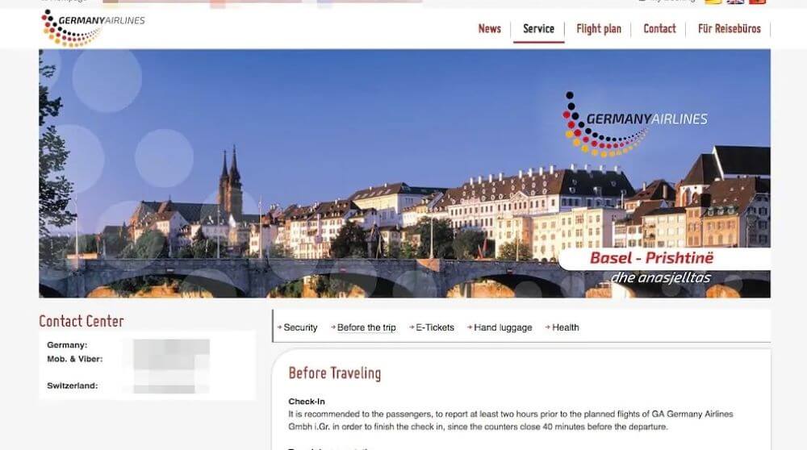Image resolution: width=807 pixels, height=450 pixels.
Task: Click the Basel - Prishtinë banner label
Action: pos(651,257)
